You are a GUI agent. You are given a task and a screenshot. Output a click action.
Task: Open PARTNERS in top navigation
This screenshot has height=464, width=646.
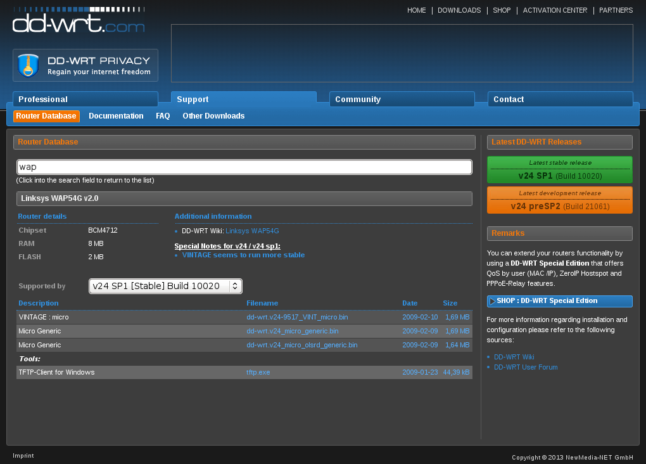tap(616, 10)
